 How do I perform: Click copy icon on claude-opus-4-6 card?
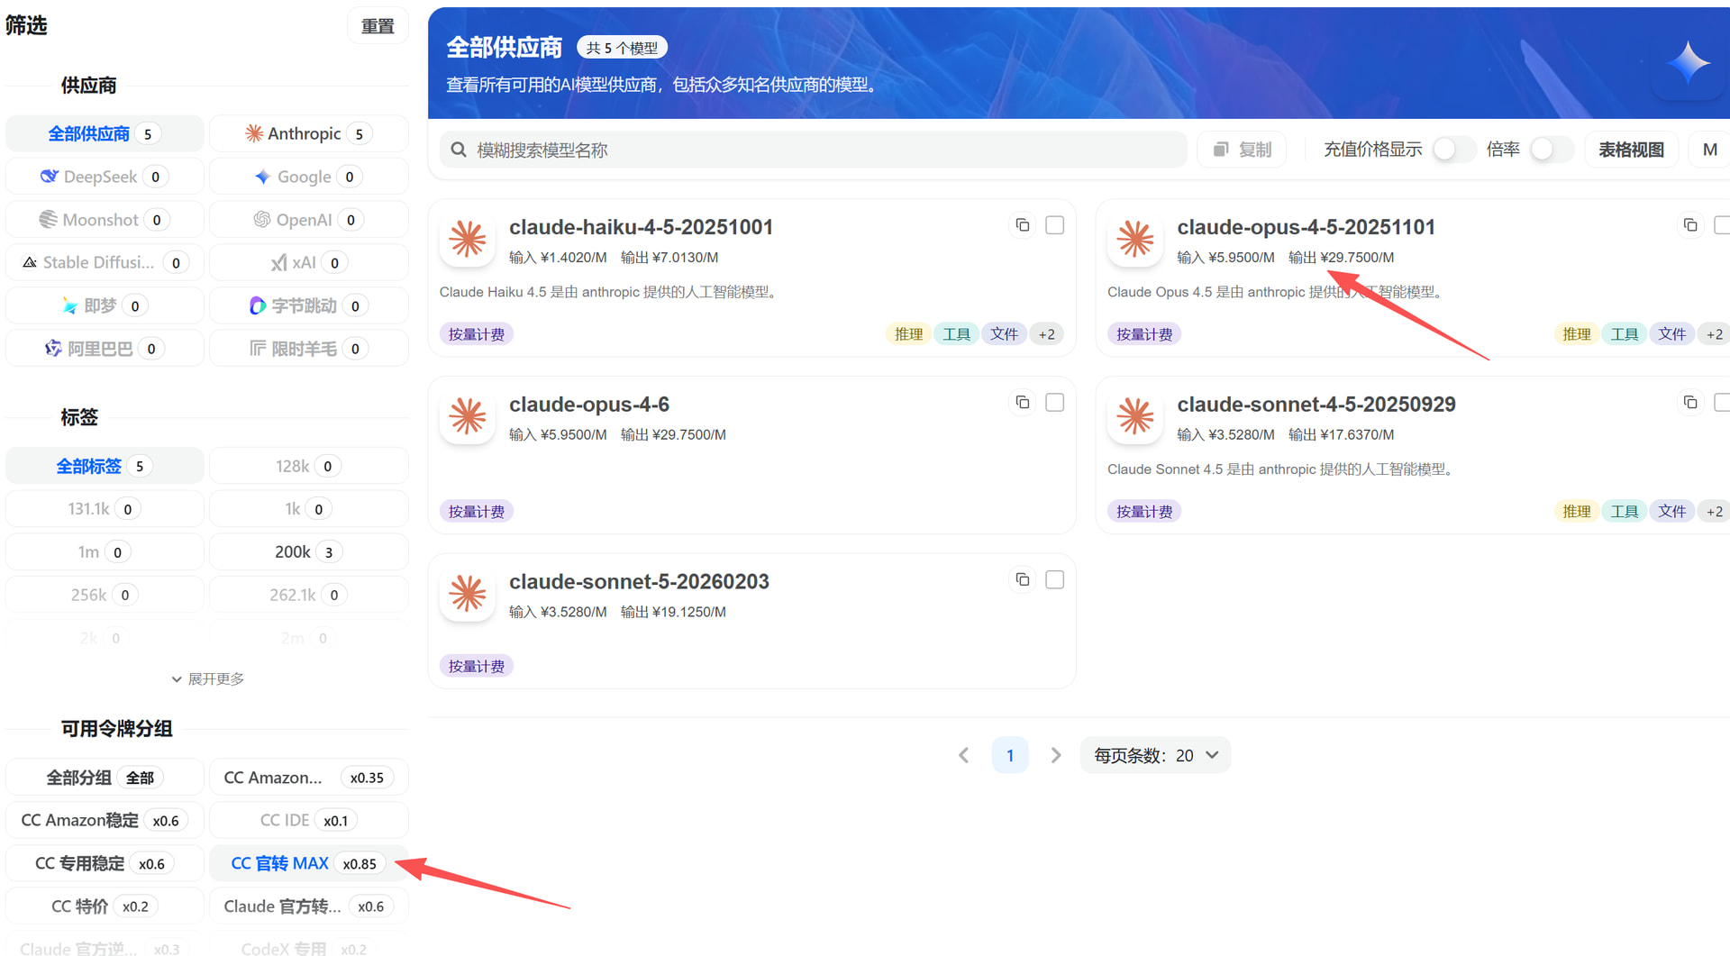(1022, 403)
